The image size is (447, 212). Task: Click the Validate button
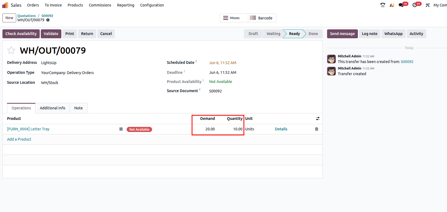click(51, 34)
